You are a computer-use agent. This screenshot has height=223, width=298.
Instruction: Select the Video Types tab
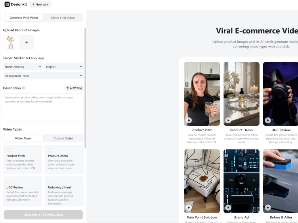point(23,138)
